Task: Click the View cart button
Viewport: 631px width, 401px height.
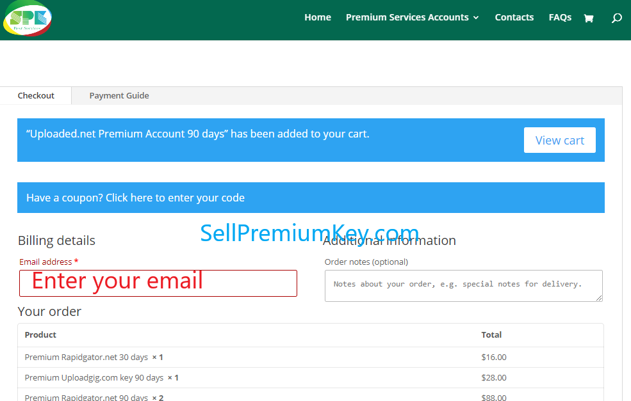Action: click(x=559, y=139)
